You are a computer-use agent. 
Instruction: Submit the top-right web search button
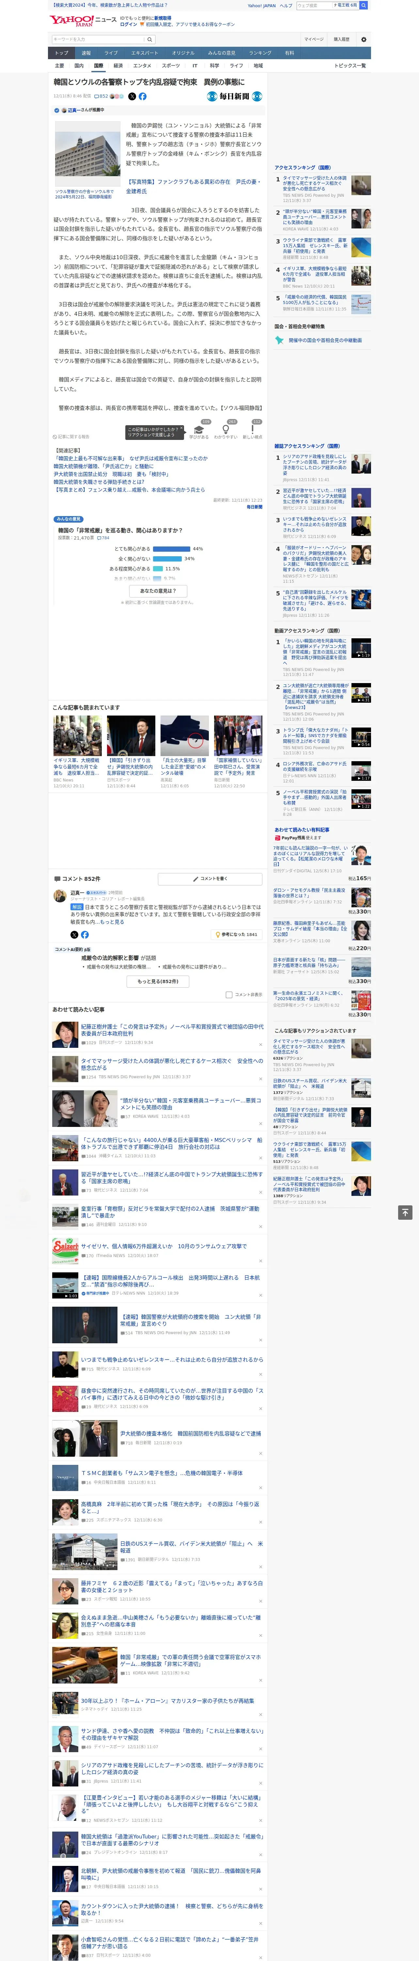click(x=364, y=5)
